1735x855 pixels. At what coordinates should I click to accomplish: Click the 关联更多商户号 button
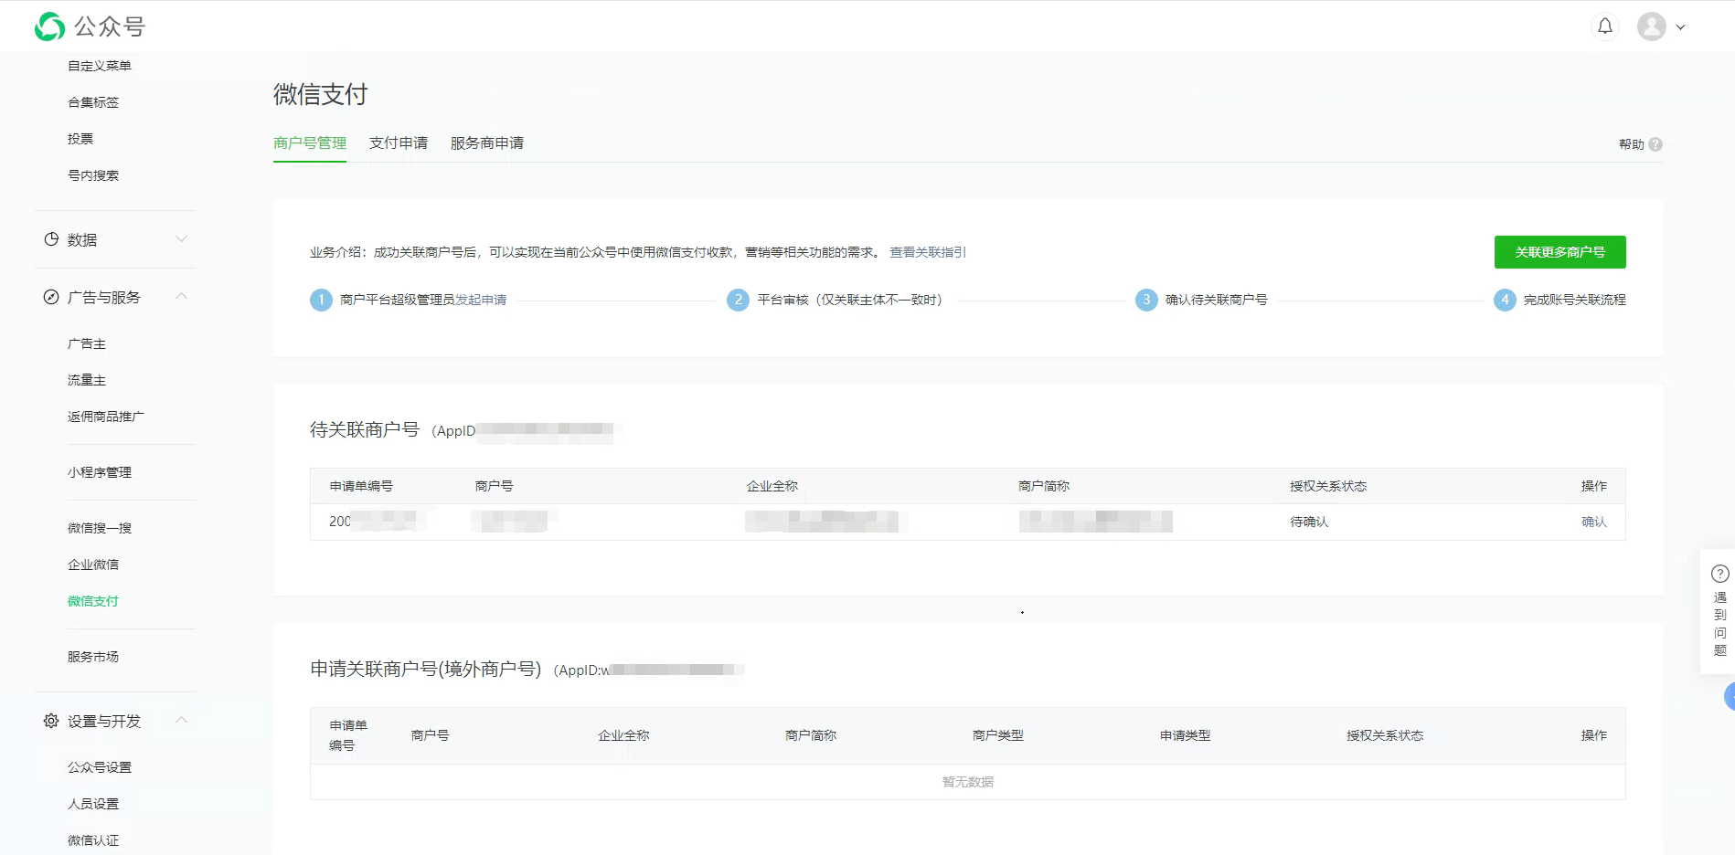(1559, 252)
